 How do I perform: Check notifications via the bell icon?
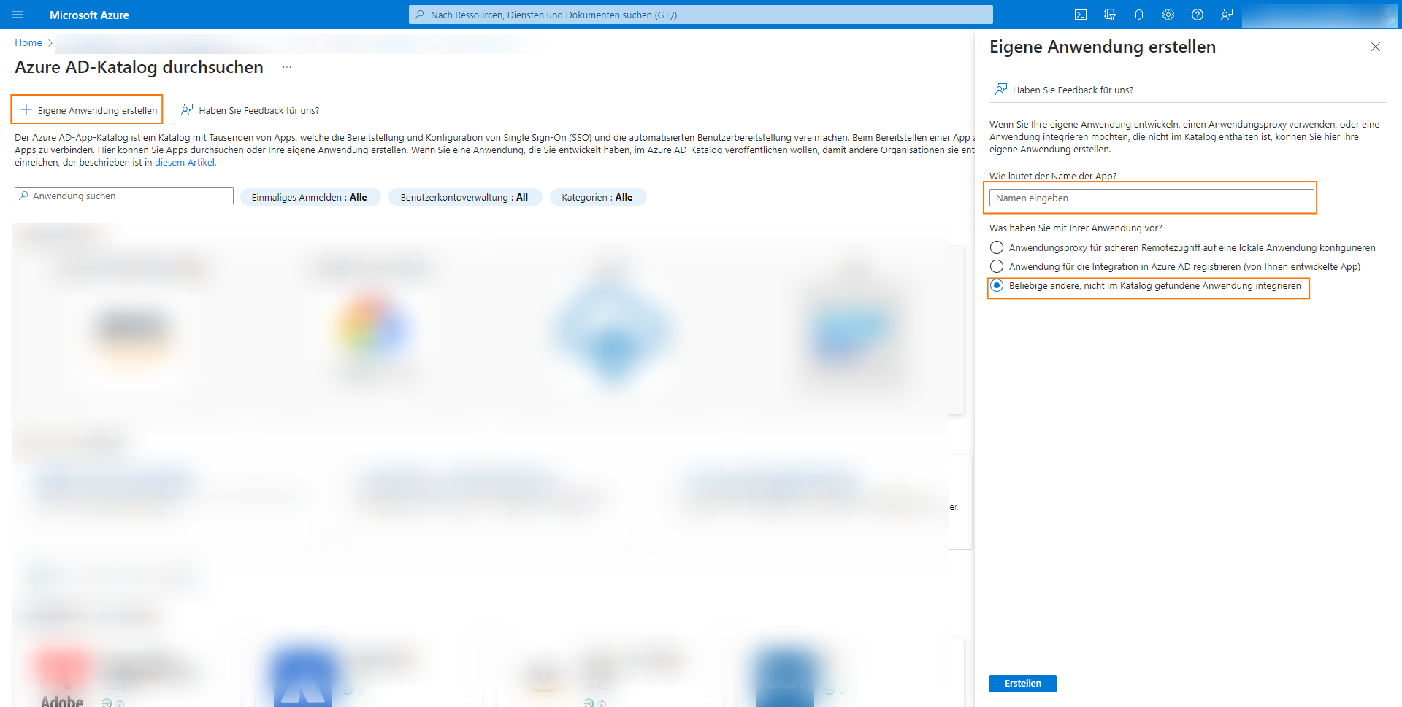[x=1139, y=15]
